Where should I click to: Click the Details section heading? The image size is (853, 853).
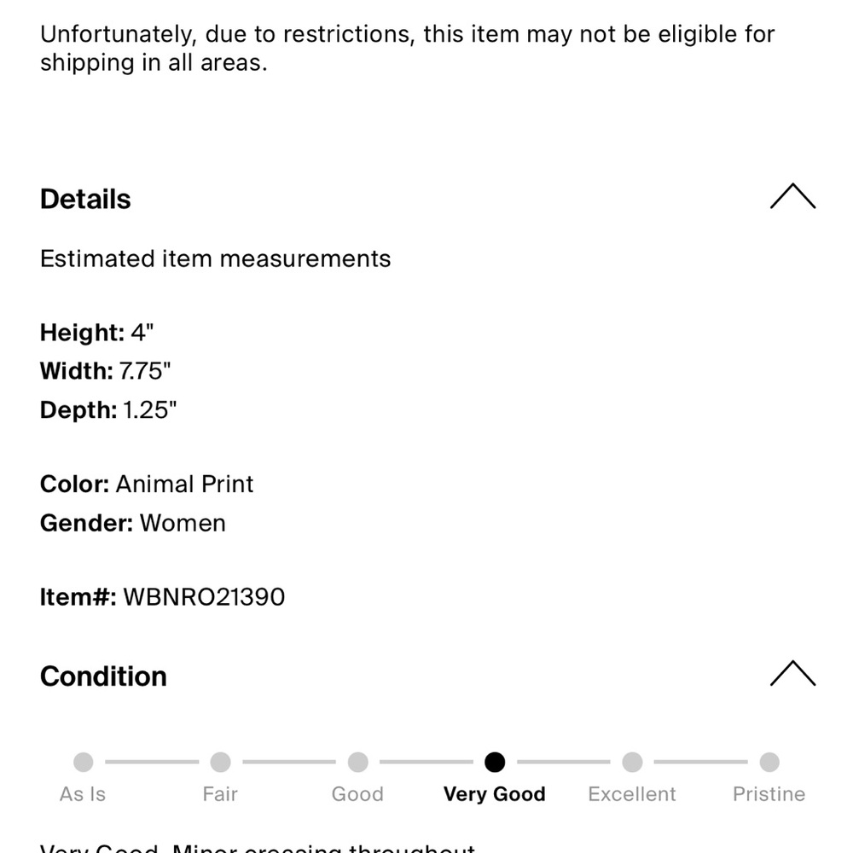pyautogui.click(x=85, y=200)
